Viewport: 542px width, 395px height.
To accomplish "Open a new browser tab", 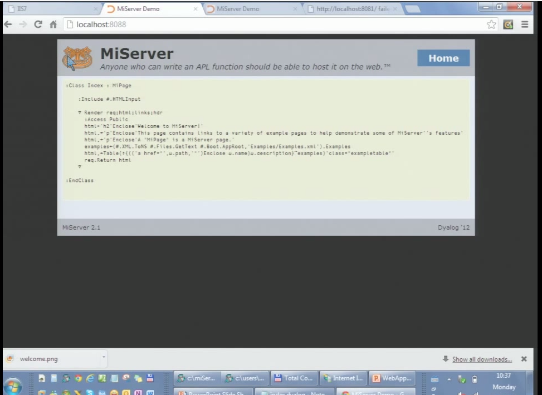I will (x=413, y=9).
